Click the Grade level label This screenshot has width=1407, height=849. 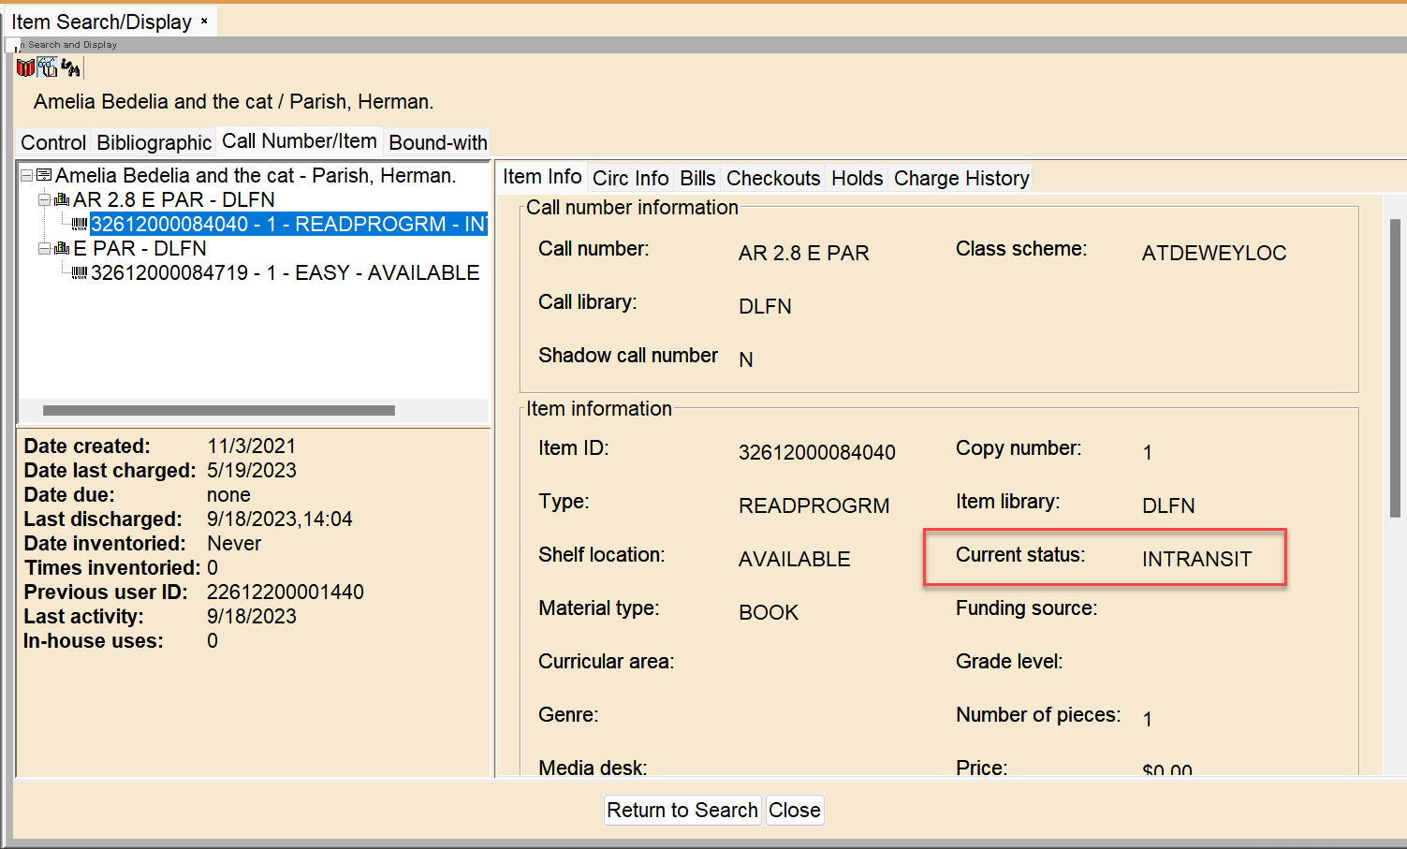click(1009, 662)
